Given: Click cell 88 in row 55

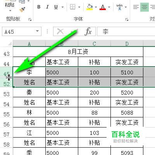Looking at the screenshot, I should 94,112.
